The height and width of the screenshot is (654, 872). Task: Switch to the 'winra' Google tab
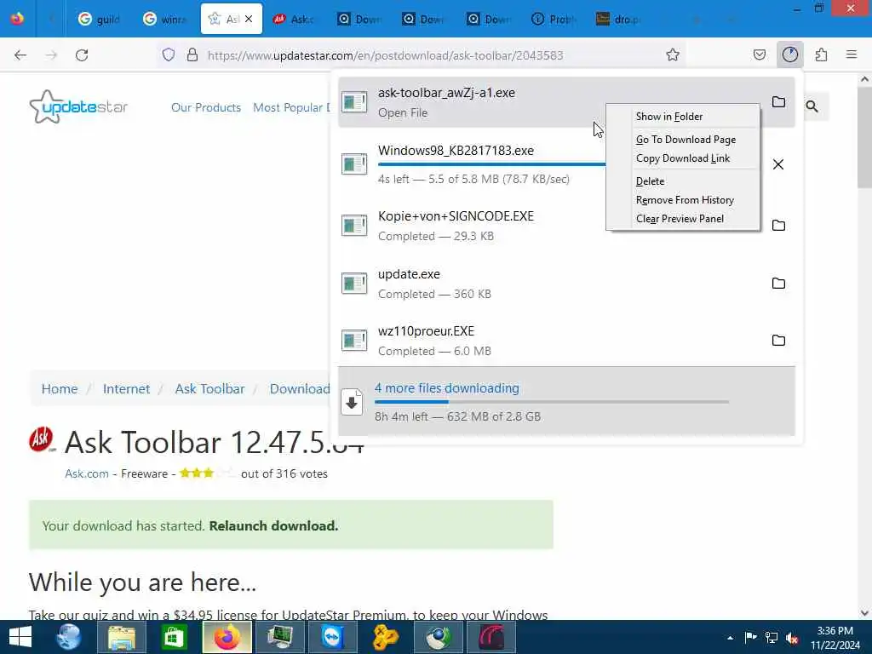(x=164, y=19)
